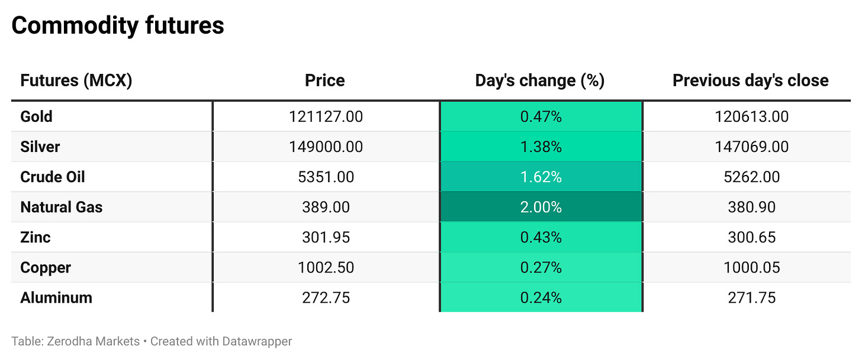Select the Previous day's close header
The height and width of the screenshot is (360, 862).
point(751,80)
